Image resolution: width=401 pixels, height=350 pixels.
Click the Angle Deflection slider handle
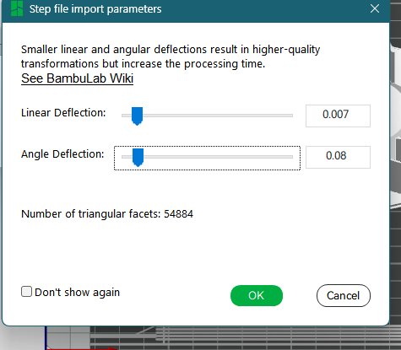point(138,157)
